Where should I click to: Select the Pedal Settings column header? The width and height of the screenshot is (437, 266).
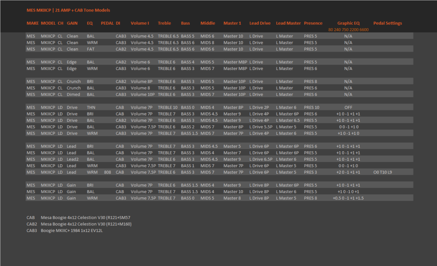387,23
